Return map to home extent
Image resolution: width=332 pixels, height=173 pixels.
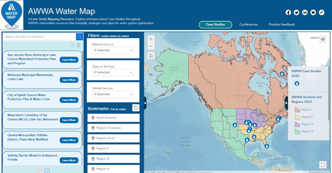pyautogui.click(x=151, y=56)
